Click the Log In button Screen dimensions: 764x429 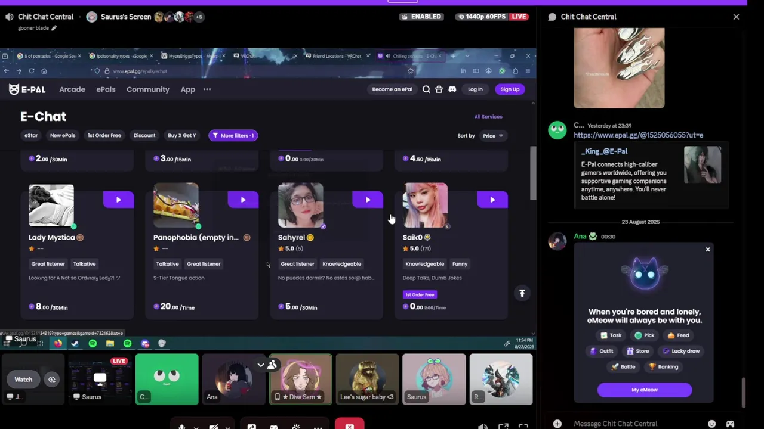pos(475,89)
